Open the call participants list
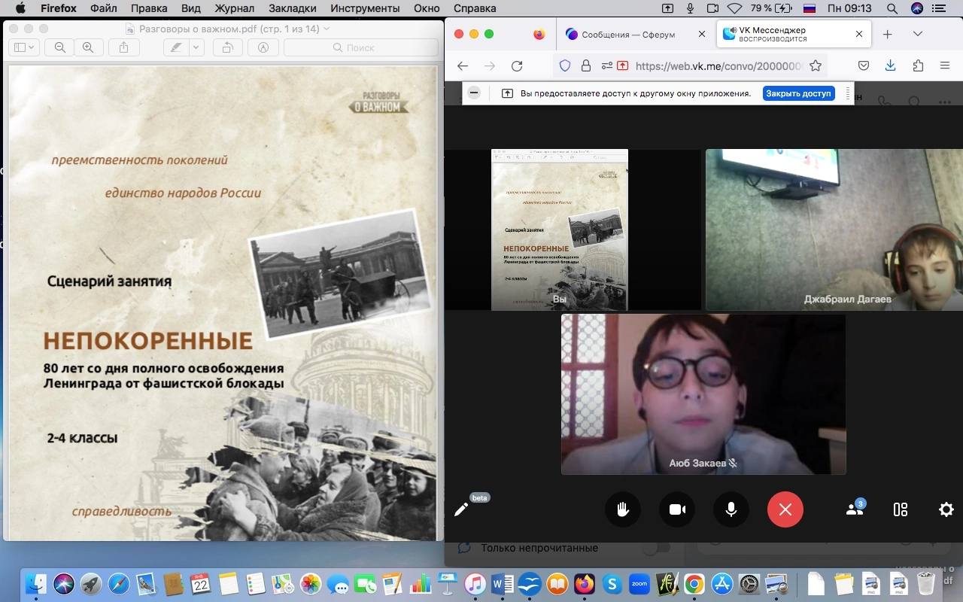Image resolution: width=963 pixels, height=602 pixels. tap(855, 509)
